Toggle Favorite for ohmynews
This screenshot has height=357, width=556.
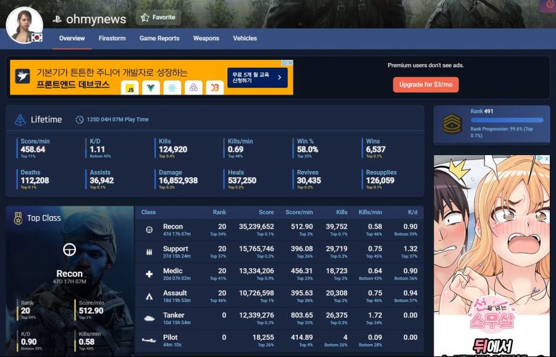[x=158, y=18]
